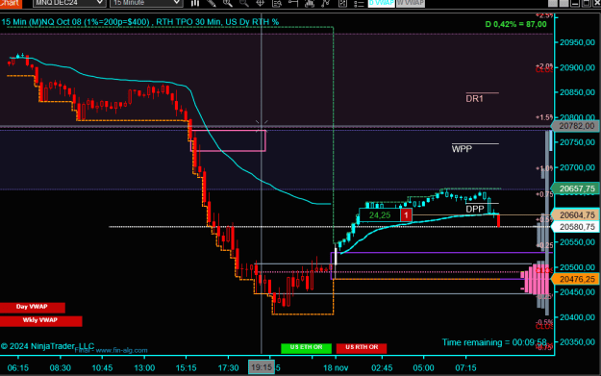The width and height of the screenshot is (601, 376).
Task: Click the 07:15 time axis label
Action: coord(465,368)
